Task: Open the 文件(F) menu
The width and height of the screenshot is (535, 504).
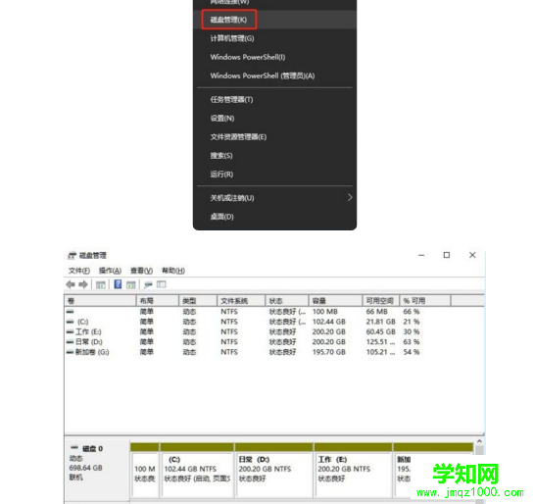Action: (79, 271)
